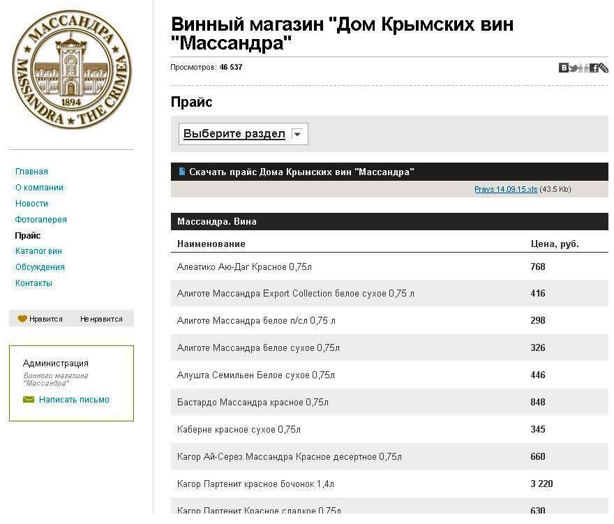Share page via Twitter bird icon
Viewport: 614px width, 524px height.
pos(574,68)
